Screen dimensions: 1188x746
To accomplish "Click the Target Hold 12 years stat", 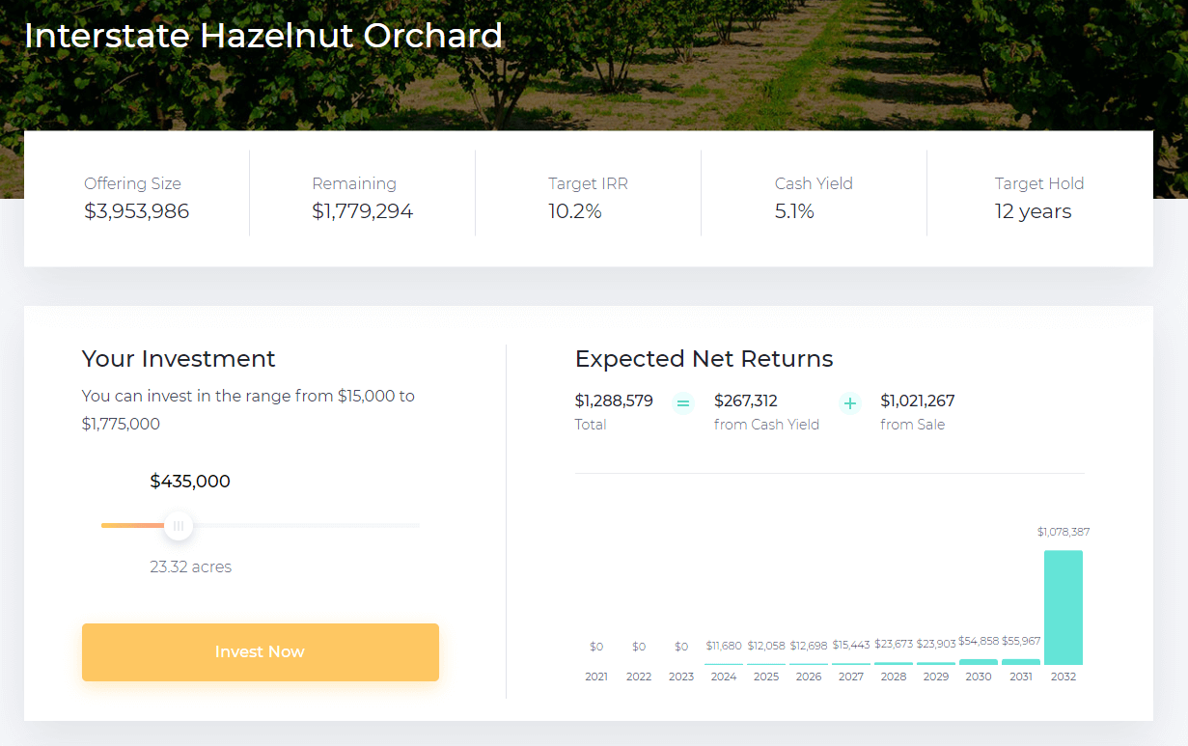I will 1039,198.
